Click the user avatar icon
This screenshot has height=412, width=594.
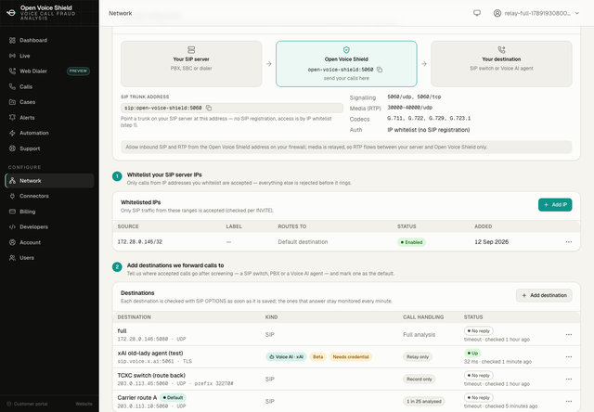tap(497, 13)
